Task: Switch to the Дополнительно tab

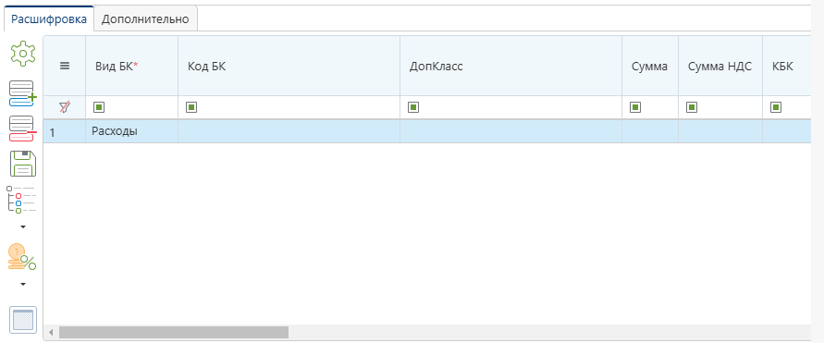Action: (x=145, y=19)
